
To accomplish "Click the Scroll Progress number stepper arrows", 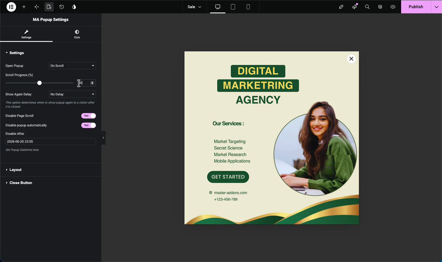I will 92,83.
